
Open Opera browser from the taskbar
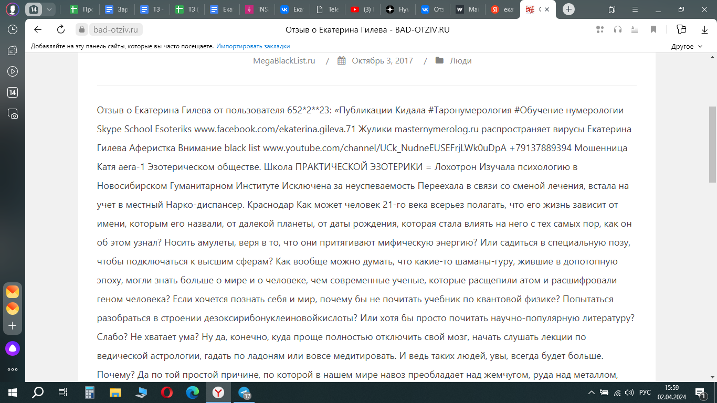coord(166,392)
